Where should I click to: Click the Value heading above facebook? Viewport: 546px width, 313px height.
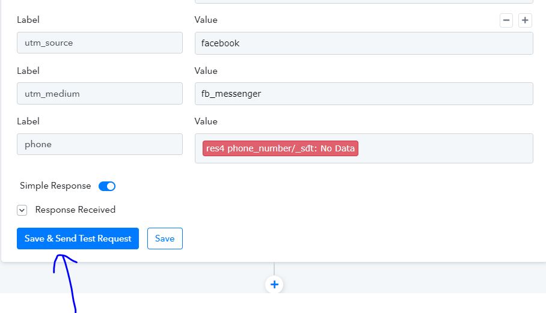click(206, 20)
